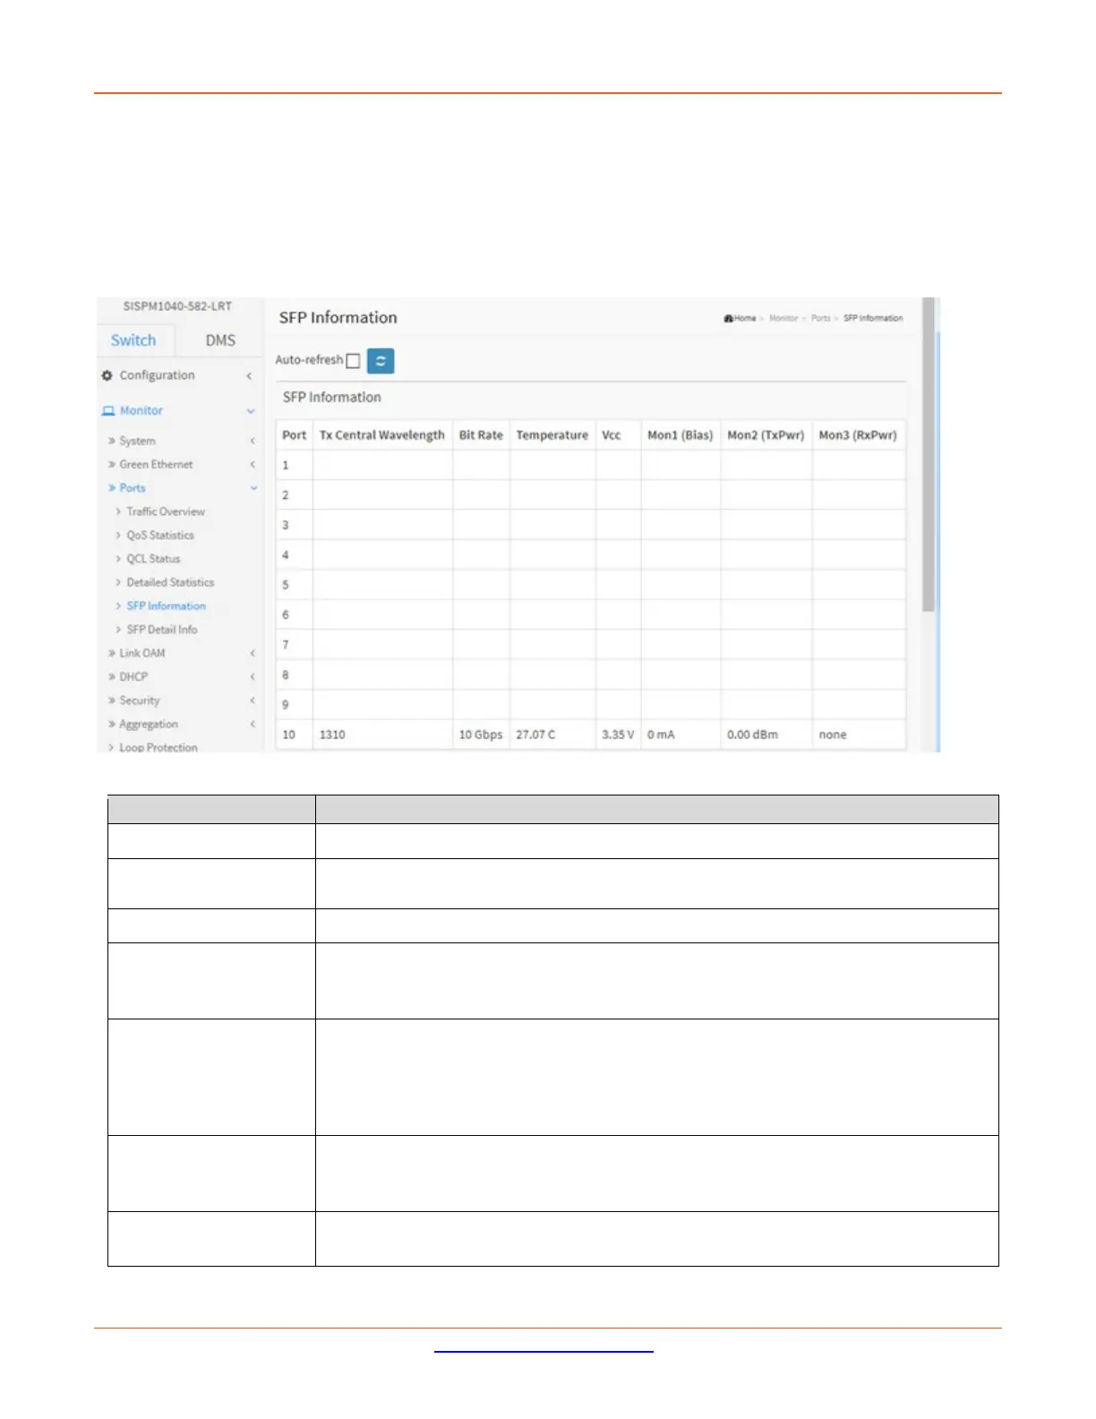Viewport: 1096px width, 1419px height.
Task: Collapse the Monitor section chevron
Action: point(251,411)
